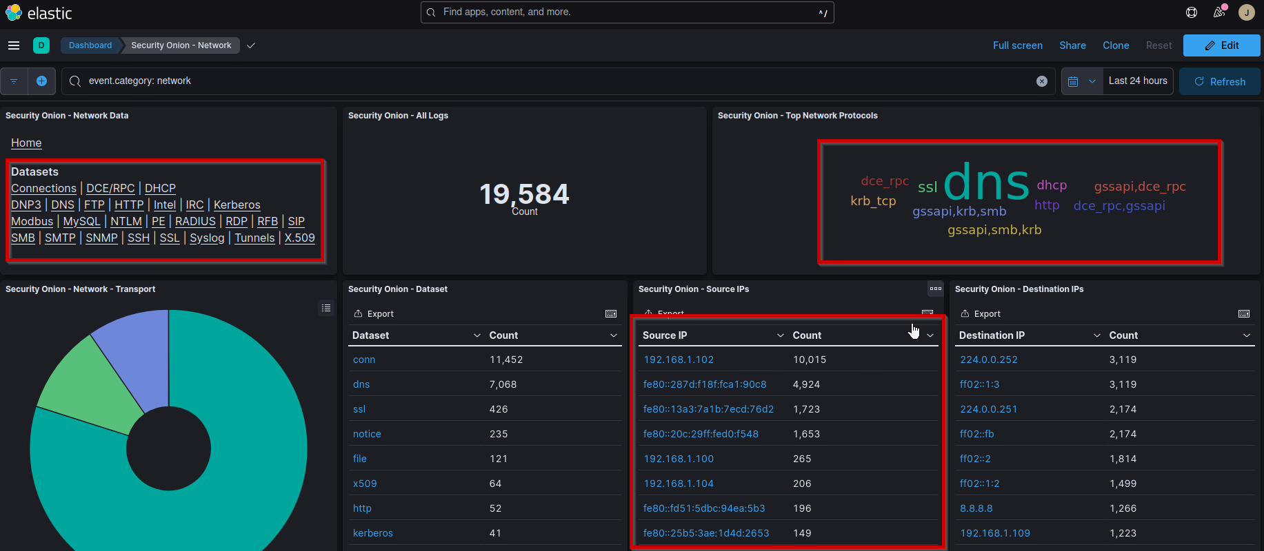Go to the Dashboard breadcrumb
Screen dimensions: 1264x551
pyautogui.click(x=90, y=45)
